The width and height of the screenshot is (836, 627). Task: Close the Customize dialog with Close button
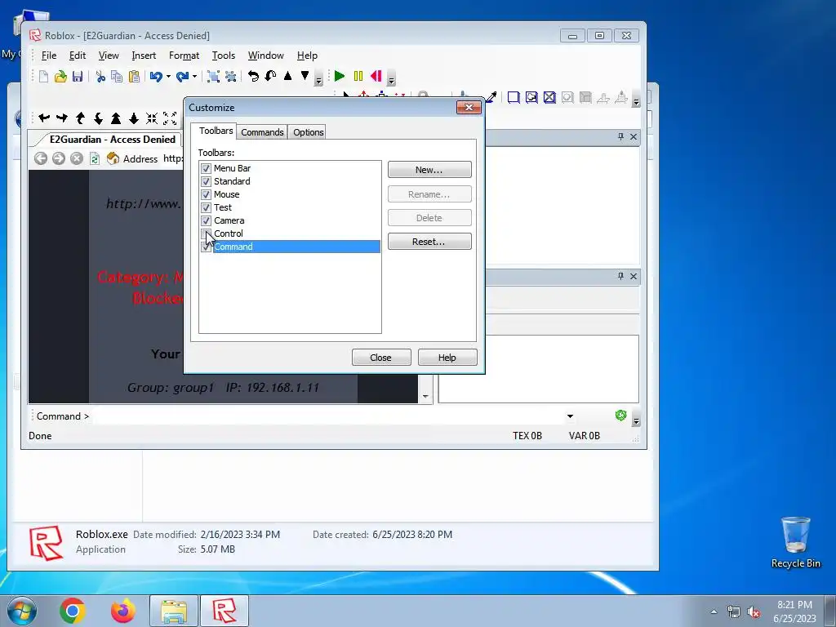[381, 358]
